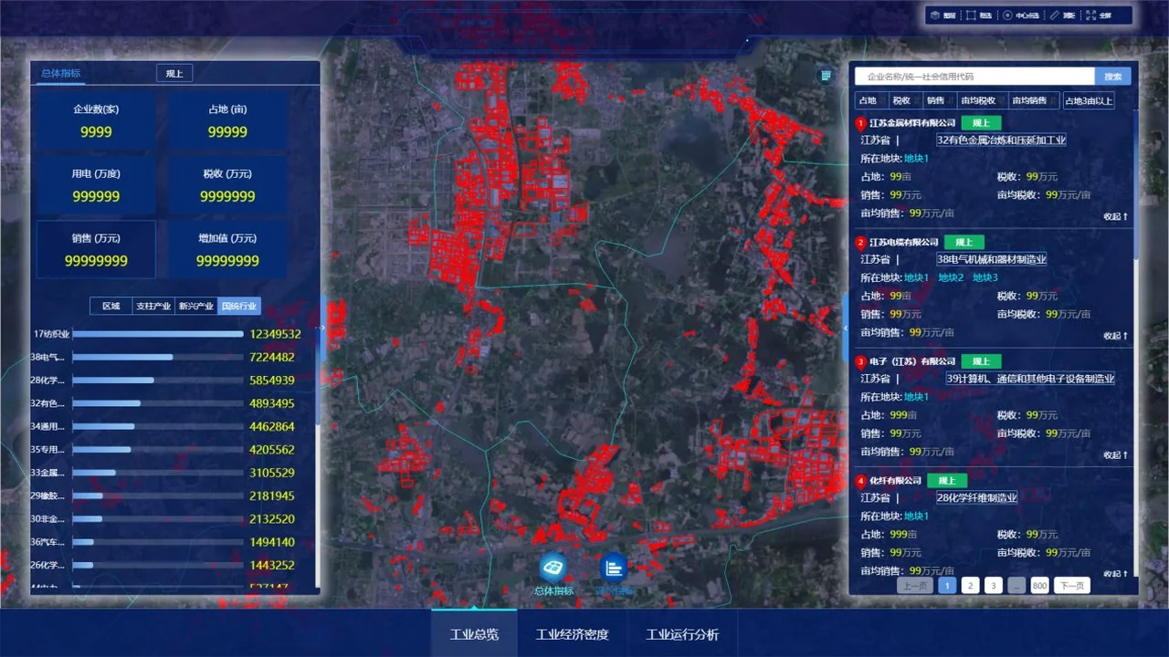Collapse 电子(江苏)有限公司 card with 收起
Image resolution: width=1169 pixels, height=657 pixels.
point(1116,454)
